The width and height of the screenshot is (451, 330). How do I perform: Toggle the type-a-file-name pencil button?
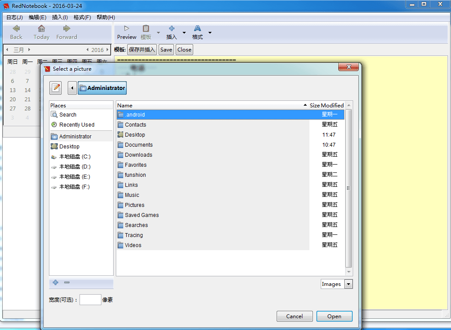click(x=56, y=88)
